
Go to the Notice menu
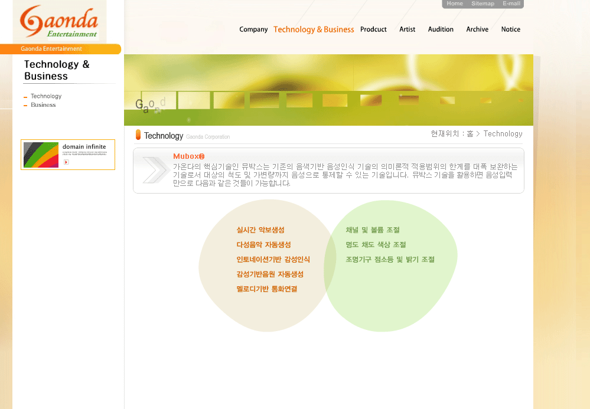coord(511,30)
